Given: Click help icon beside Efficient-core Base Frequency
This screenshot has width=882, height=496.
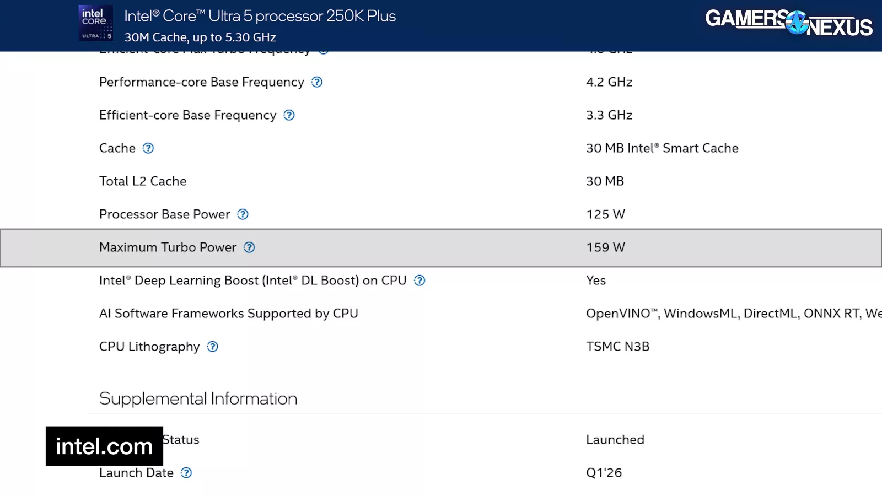Looking at the screenshot, I should click(x=289, y=115).
